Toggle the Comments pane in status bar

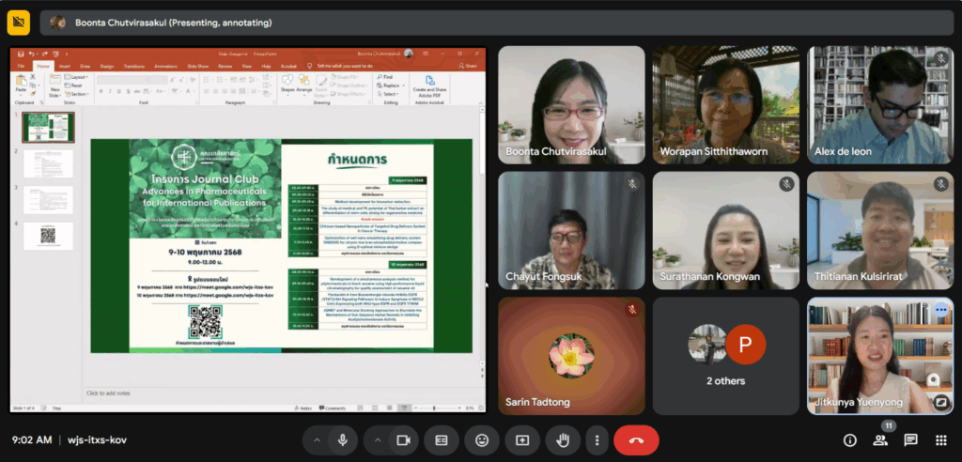pos(332,408)
